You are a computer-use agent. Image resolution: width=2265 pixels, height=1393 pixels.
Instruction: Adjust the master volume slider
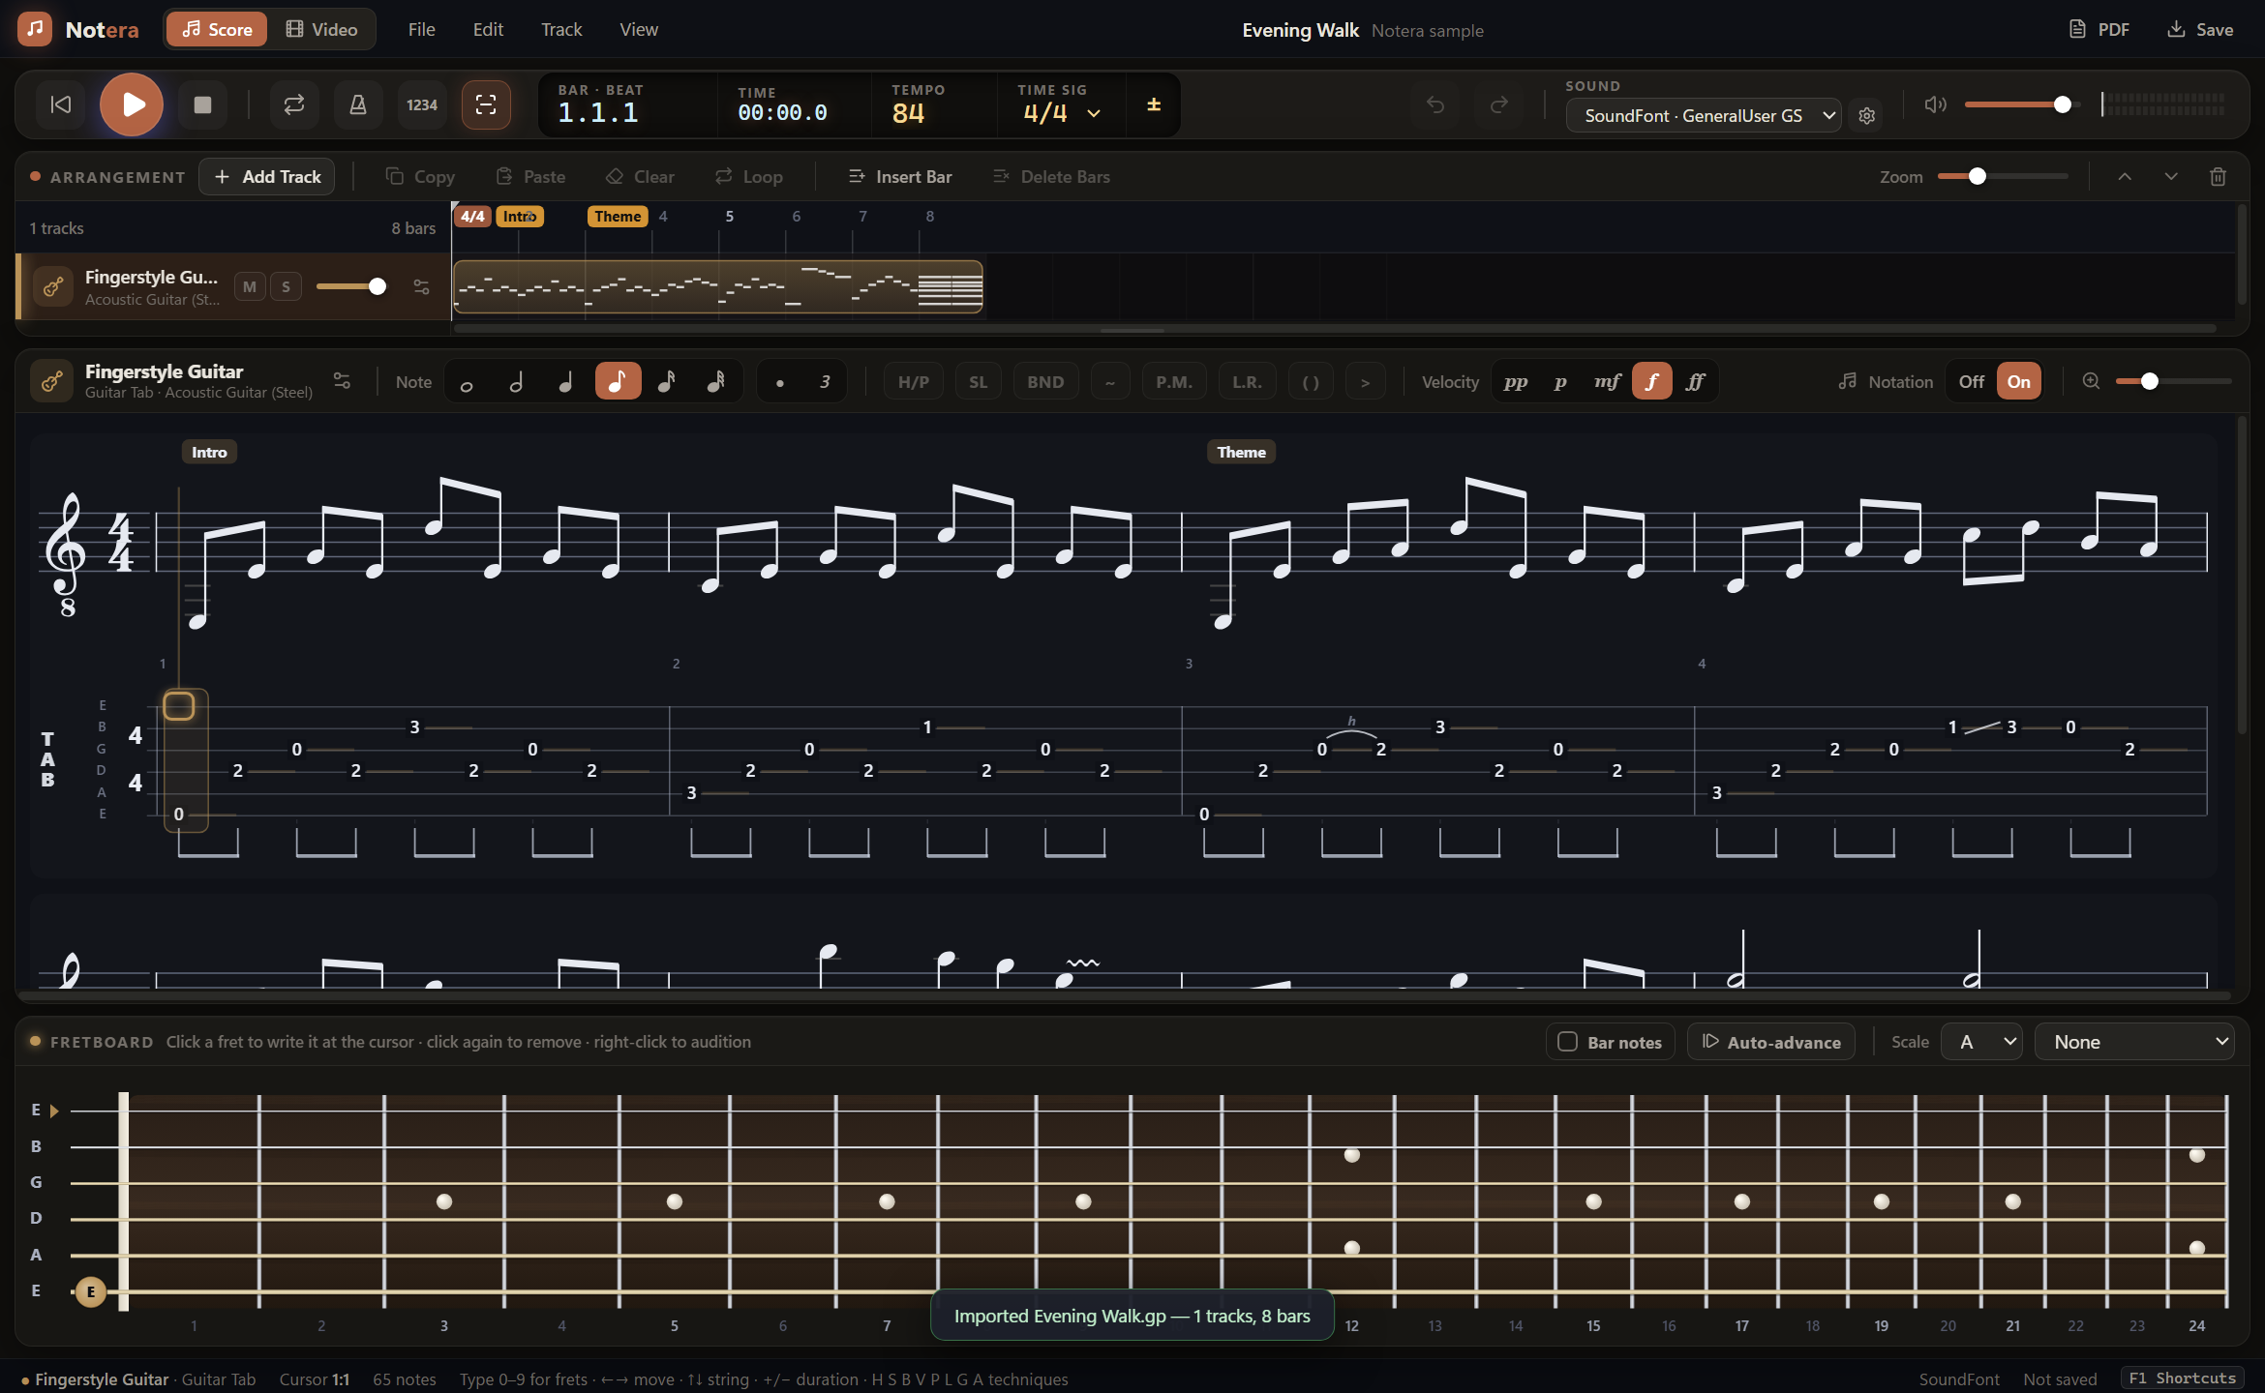2021,104
